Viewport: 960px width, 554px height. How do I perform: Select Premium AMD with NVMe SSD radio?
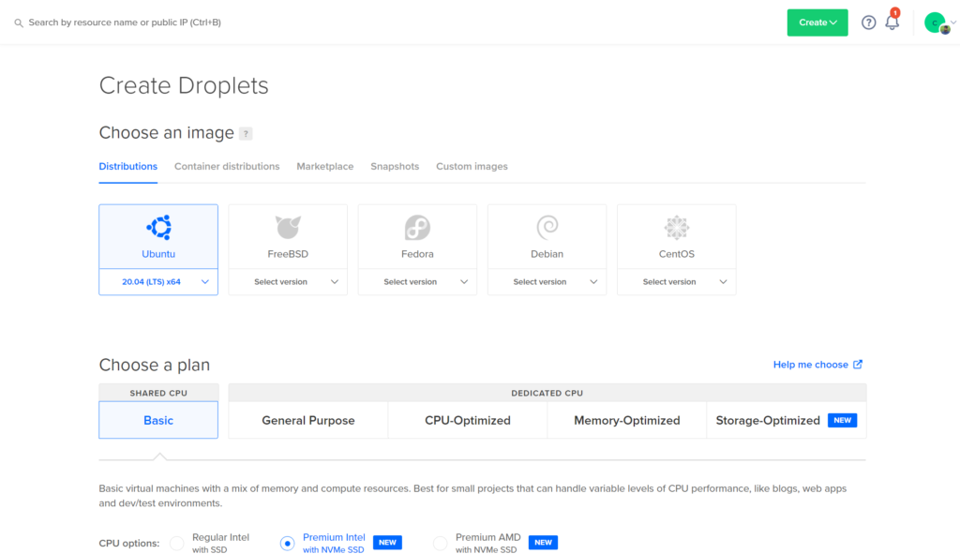(441, 543)
